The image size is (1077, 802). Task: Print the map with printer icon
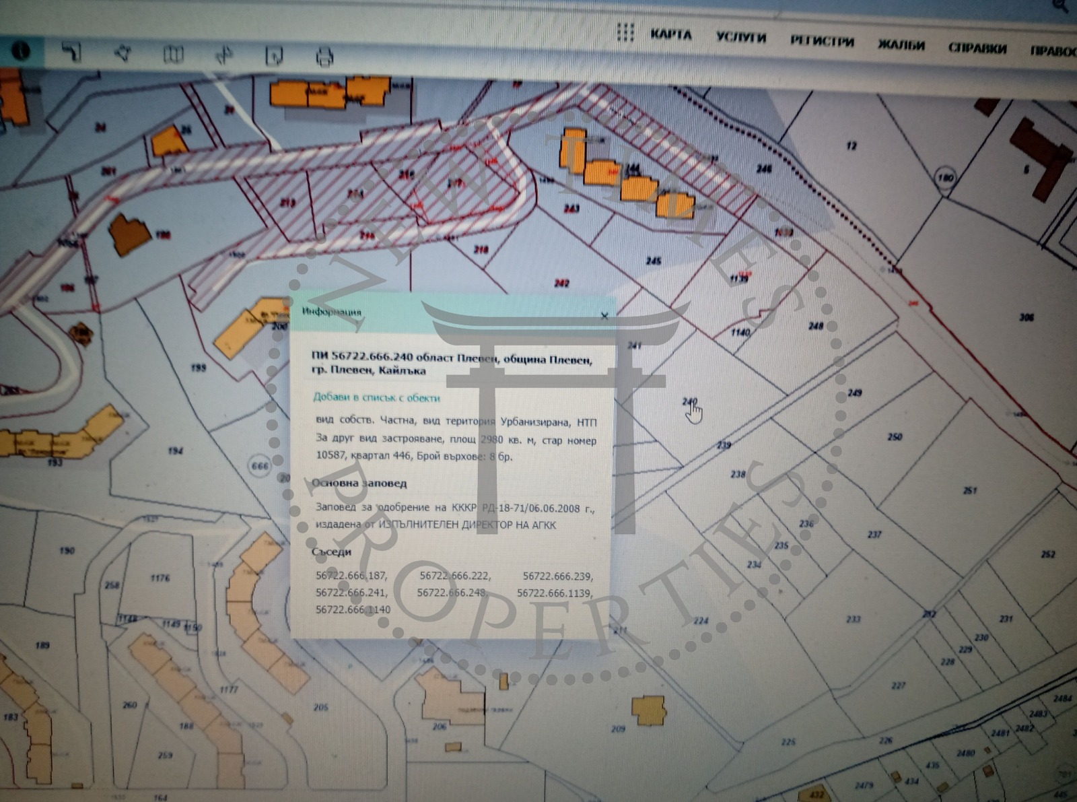[324, 57]
